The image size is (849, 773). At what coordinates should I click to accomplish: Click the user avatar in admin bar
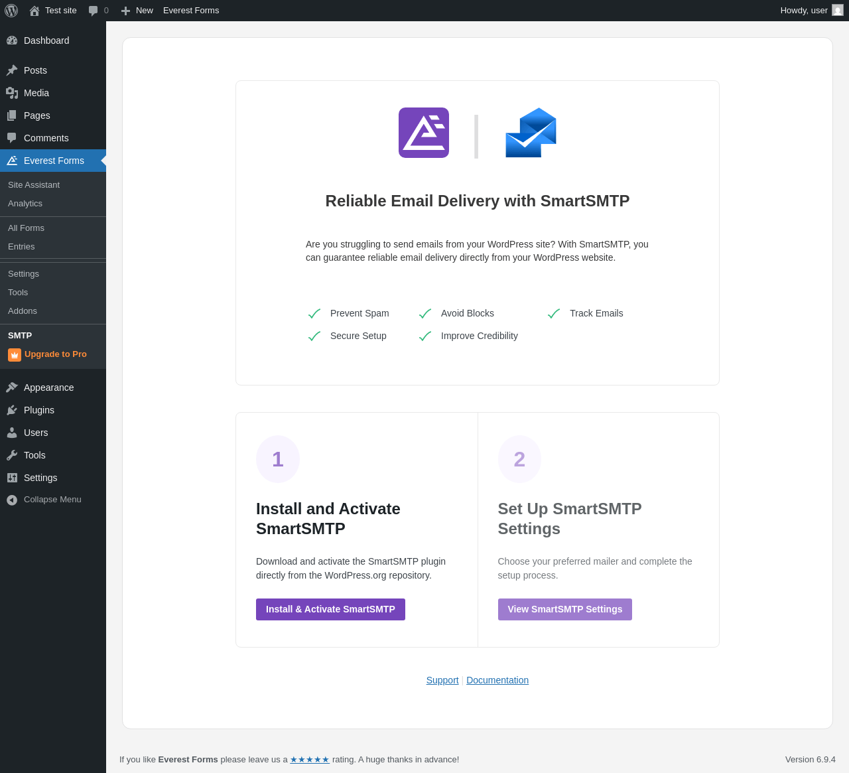[838, 10]
